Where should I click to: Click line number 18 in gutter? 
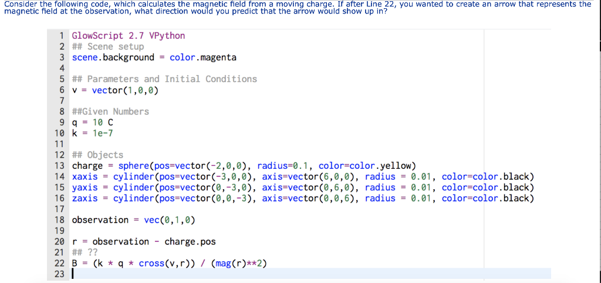pyautogui.click(x=59, y=220)
